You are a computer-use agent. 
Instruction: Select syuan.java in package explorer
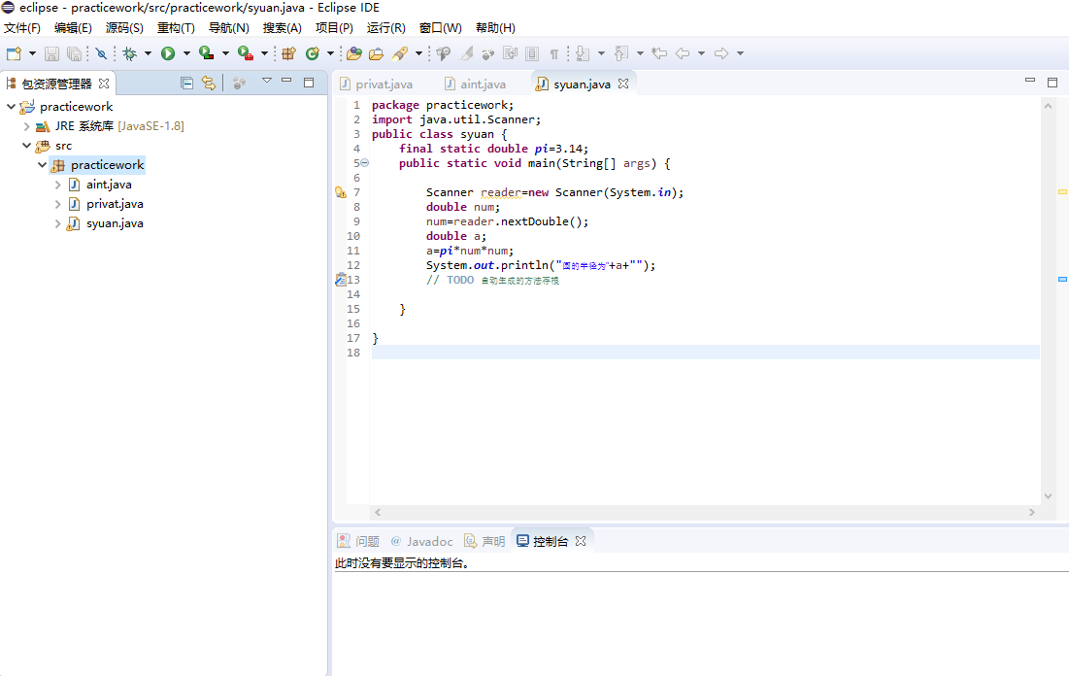115,223
